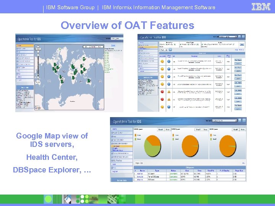This screenshot has width=275, height=206.
Task: Select the server marker on Australia
Action: 89,80
